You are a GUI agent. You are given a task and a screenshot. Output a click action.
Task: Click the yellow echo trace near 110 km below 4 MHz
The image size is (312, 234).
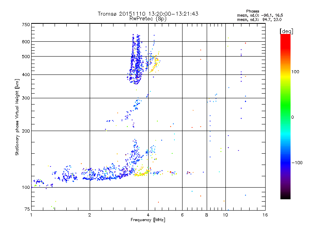pos(142,173)
